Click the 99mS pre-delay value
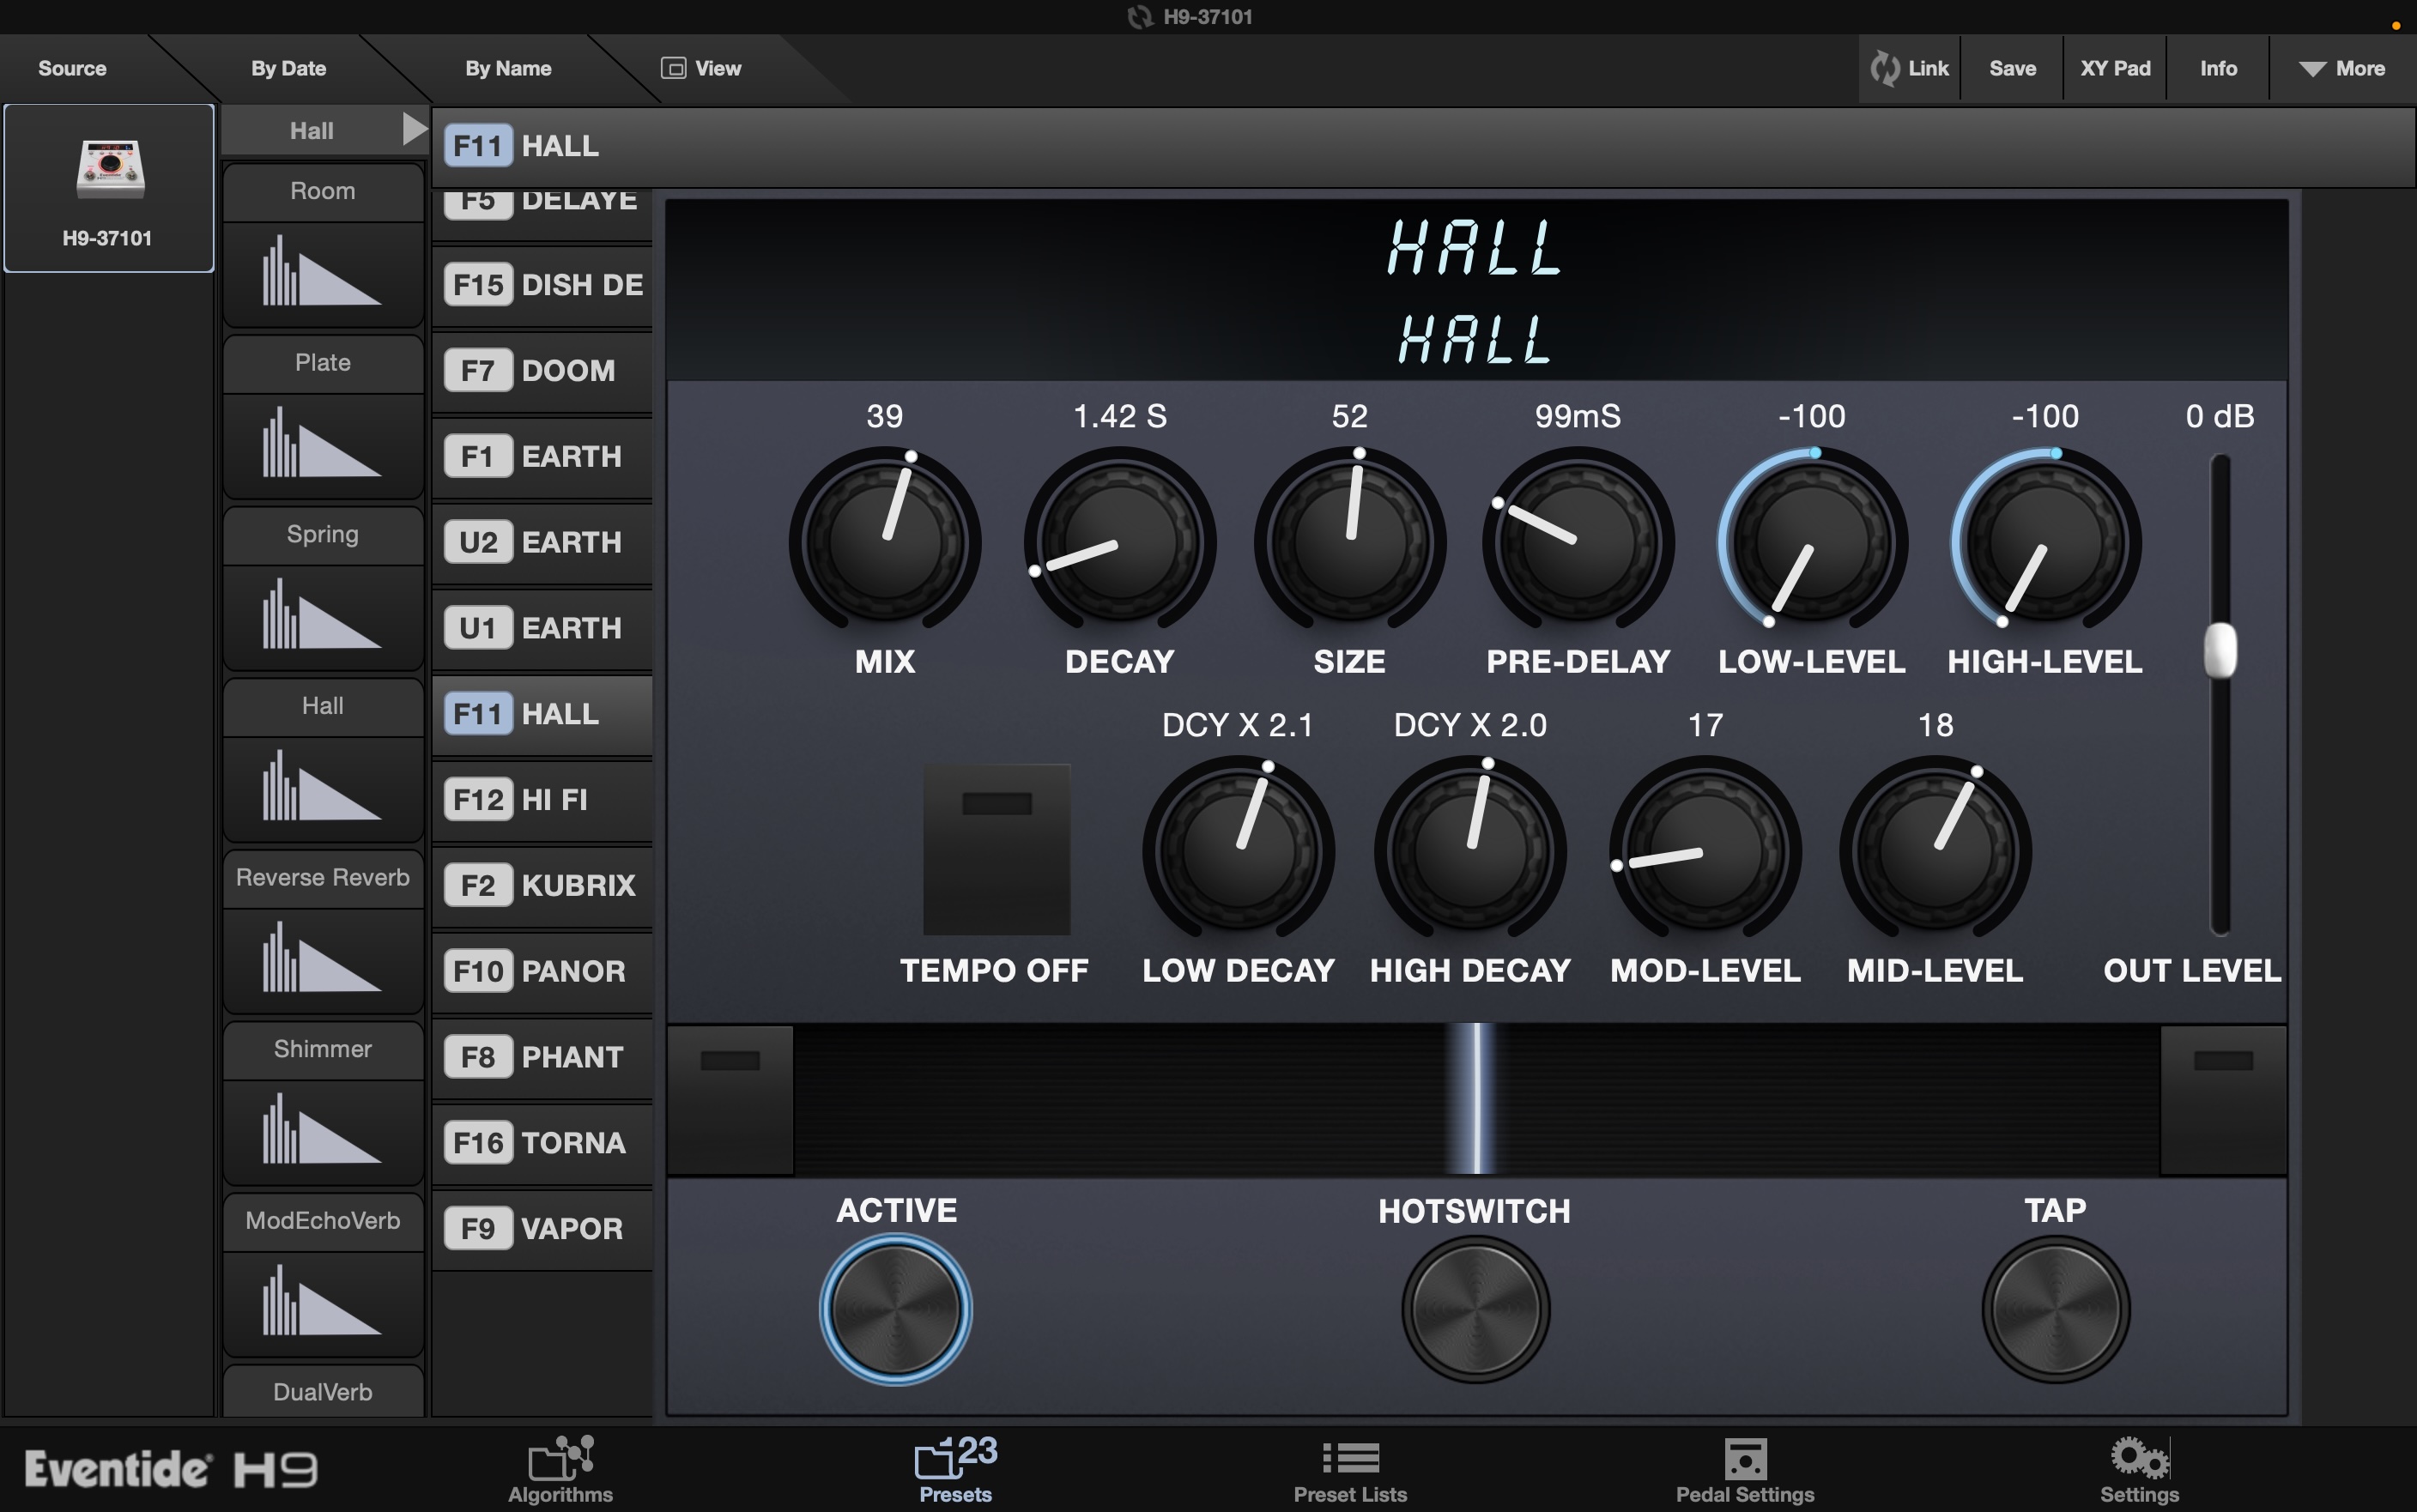Viewport: 2417px width, 1512px height. click(1578, 416)
